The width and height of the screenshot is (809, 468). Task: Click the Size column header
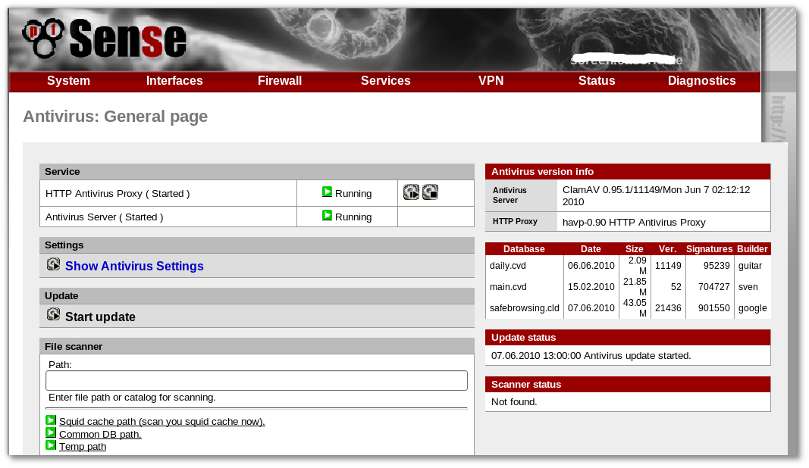[x=635, y=249]
